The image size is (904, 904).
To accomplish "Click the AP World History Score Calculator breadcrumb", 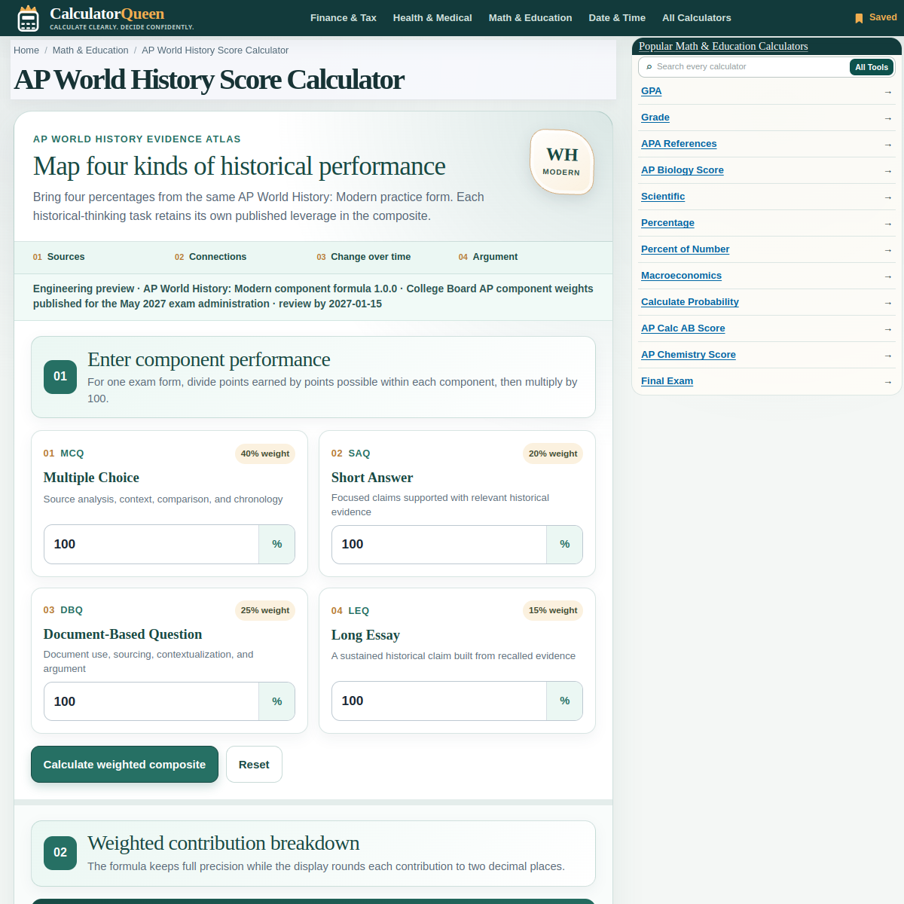I will coord(215,50).
